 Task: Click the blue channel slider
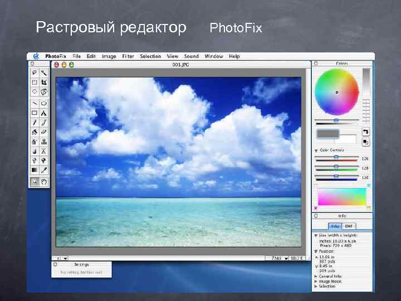(x=336, y=177)
